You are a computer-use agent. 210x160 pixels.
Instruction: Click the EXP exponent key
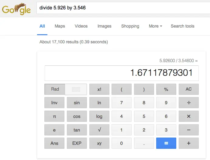(x=77, y=143)
